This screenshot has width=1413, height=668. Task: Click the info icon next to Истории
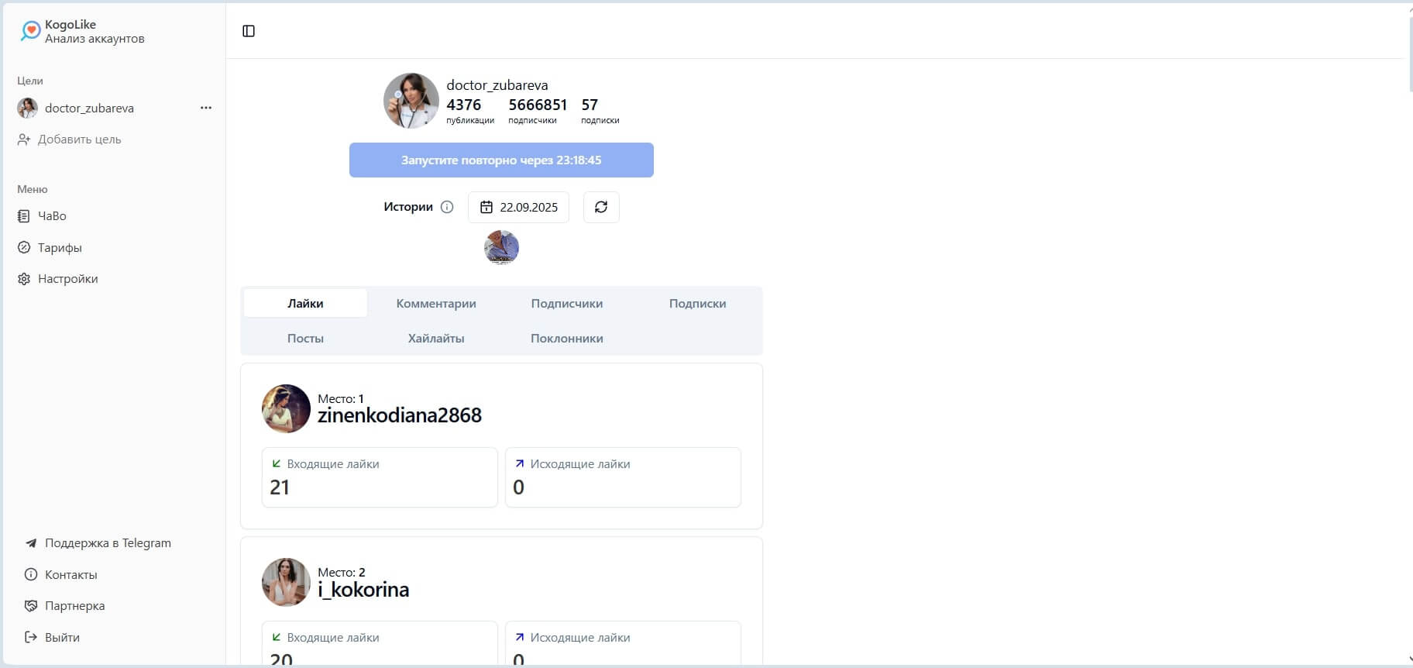tap(447, 207)
